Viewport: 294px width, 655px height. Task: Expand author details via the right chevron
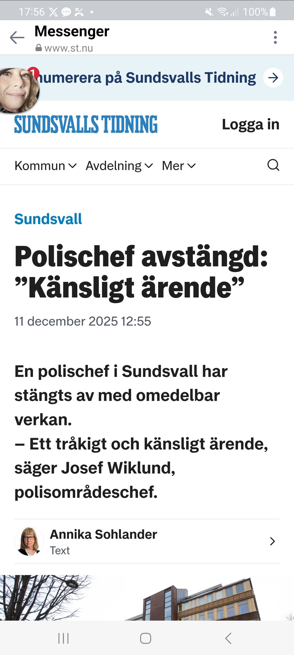click(x=272, y=541)
